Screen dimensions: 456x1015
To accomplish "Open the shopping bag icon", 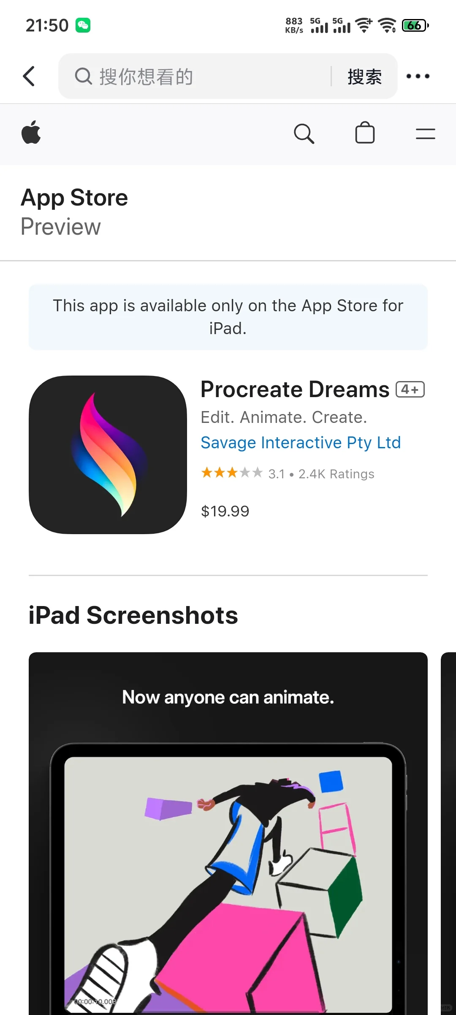I will (x=365, y=133).
